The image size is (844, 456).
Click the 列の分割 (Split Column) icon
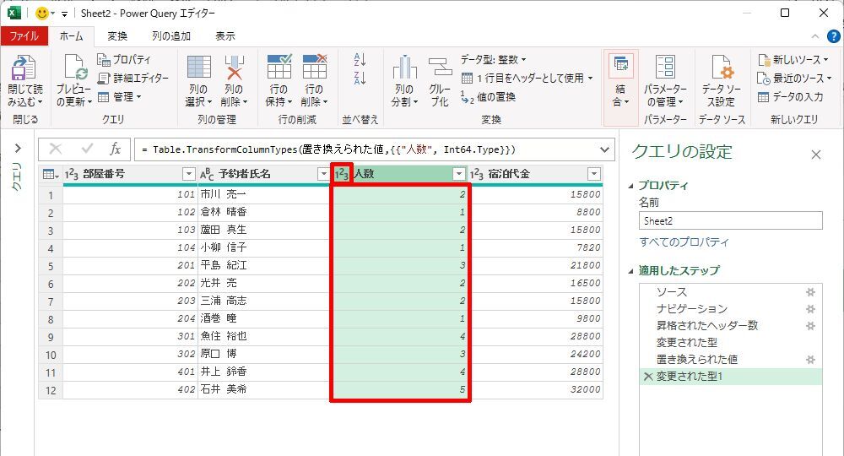pyautogui.click(x=404, y=68)
